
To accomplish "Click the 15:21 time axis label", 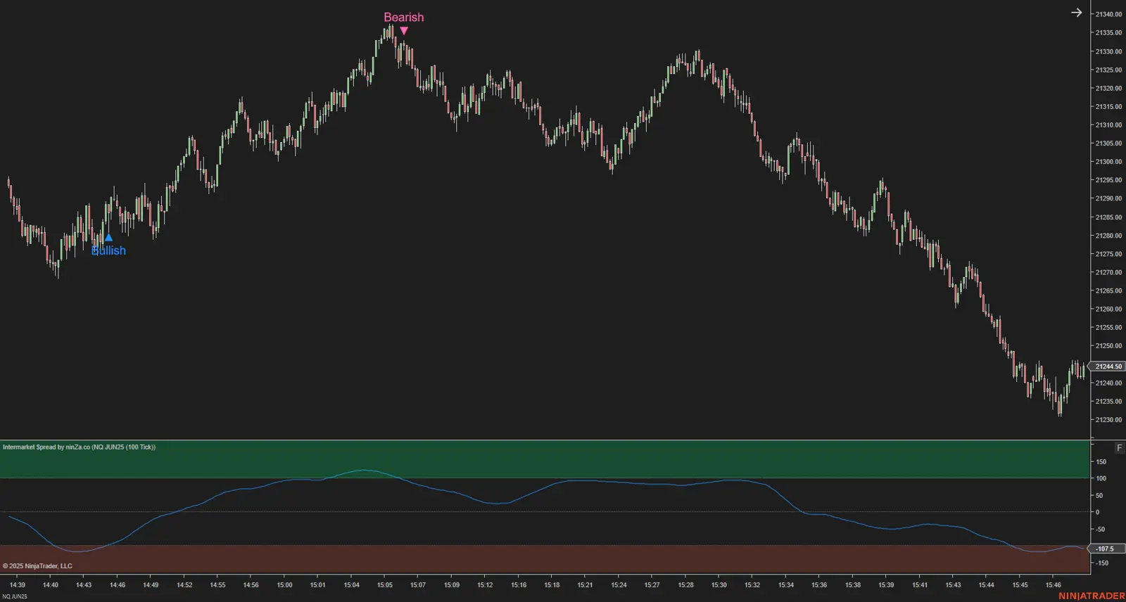I will 585,585.
